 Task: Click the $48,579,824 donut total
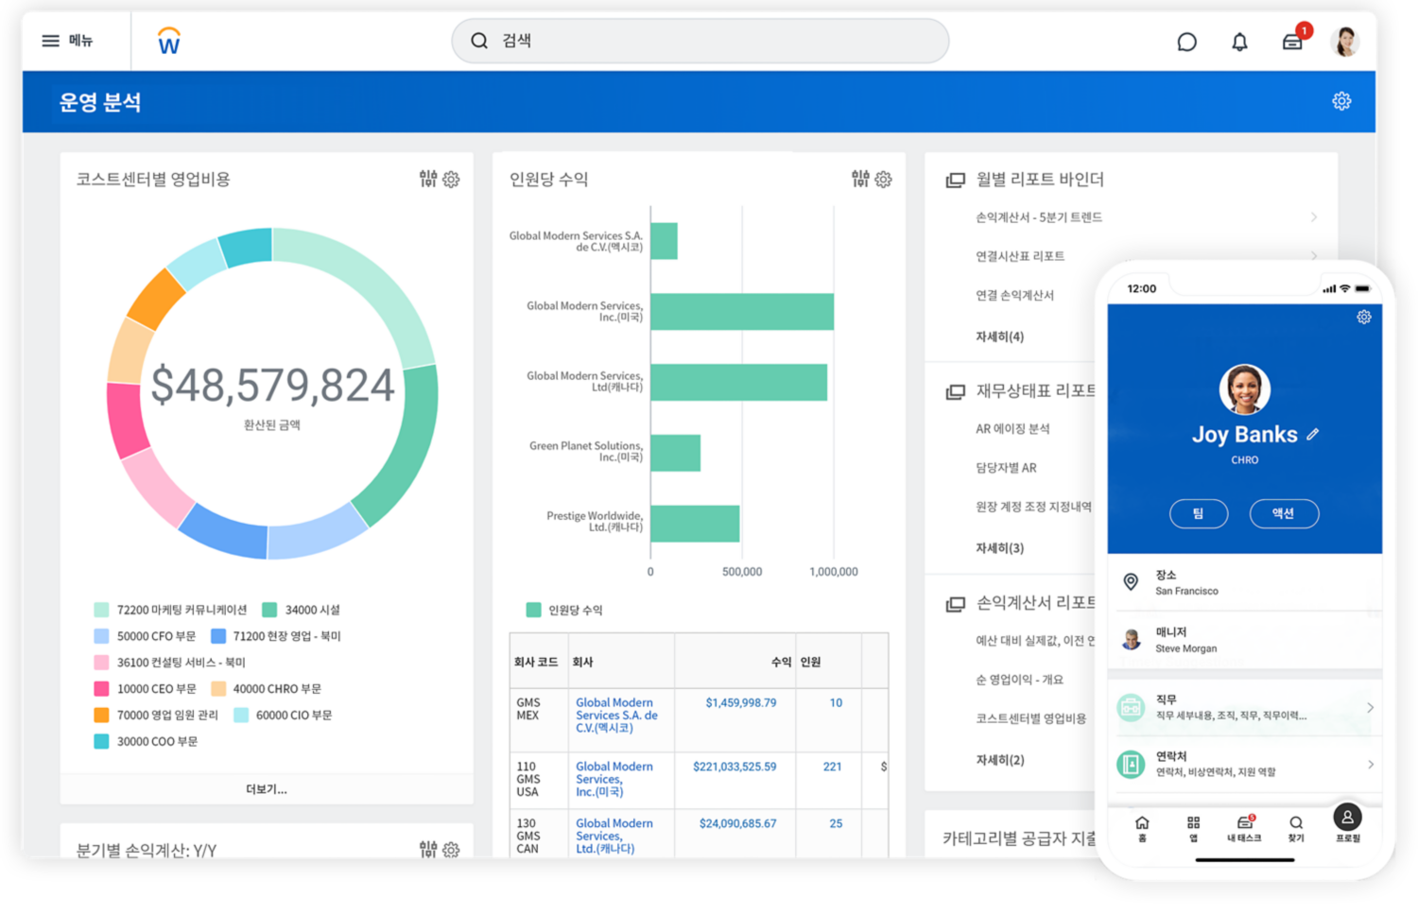[x=272, y=386]
